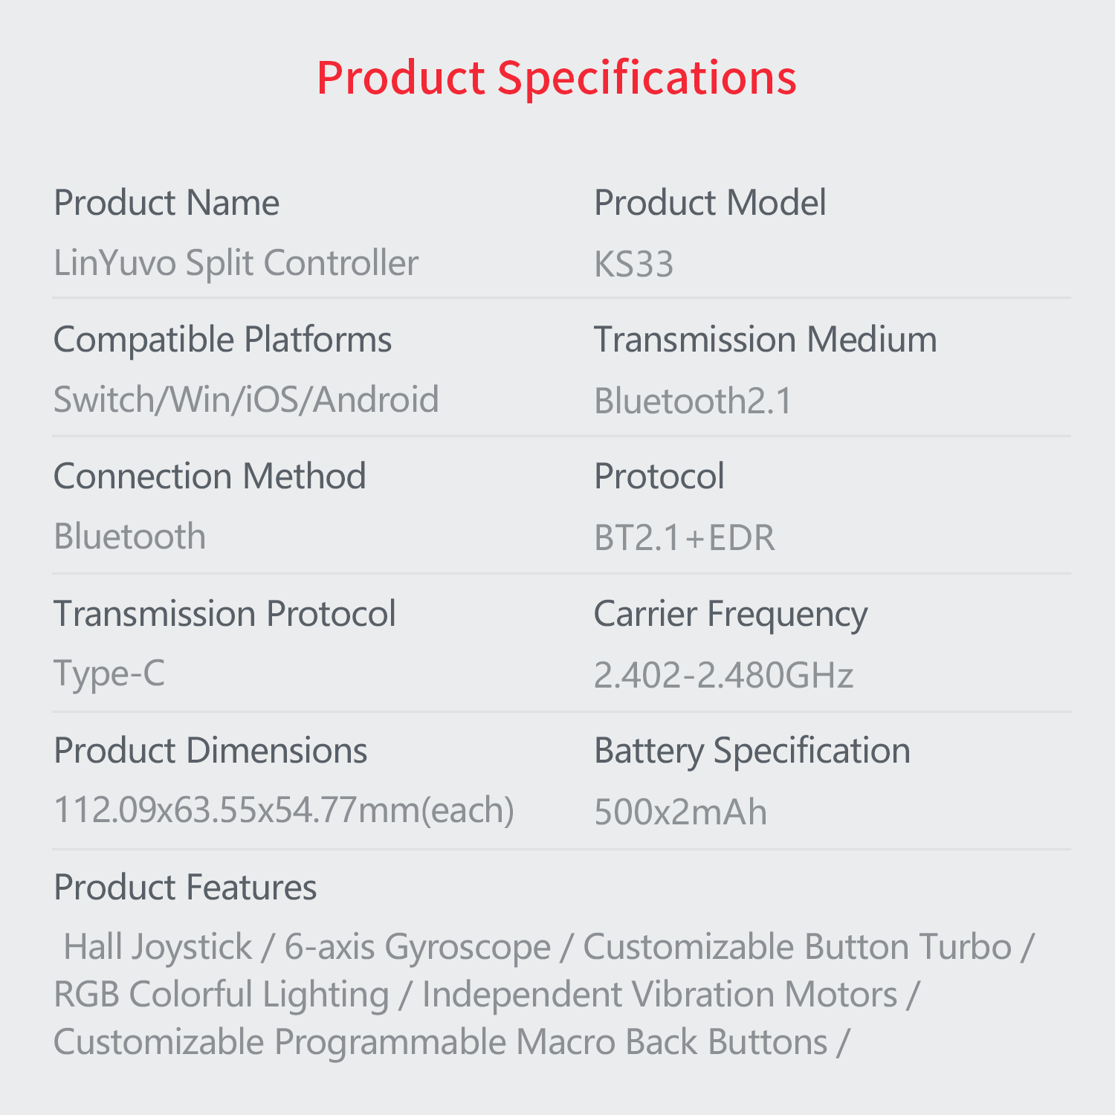Image resolution: width=1115 pixels, height=1115 pixels.
Task: Select the 2.402-2.480GHz value
Action: (723, 676)
